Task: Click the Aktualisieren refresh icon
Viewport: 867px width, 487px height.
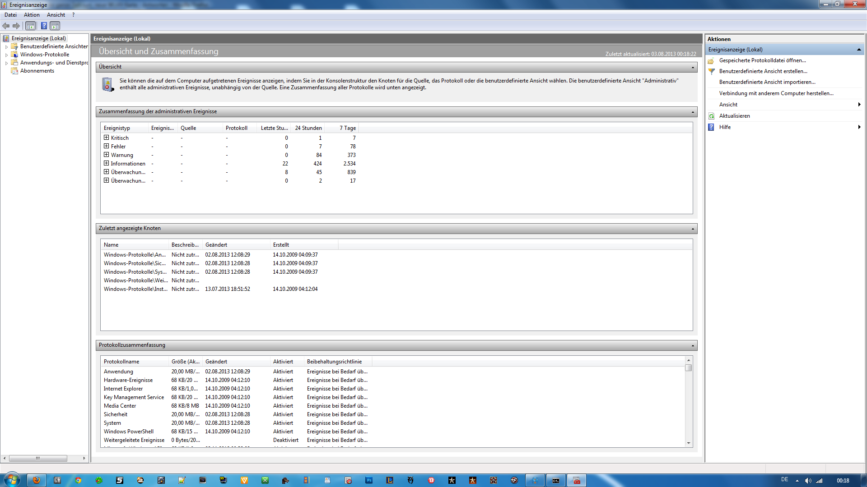Action: 712,116
